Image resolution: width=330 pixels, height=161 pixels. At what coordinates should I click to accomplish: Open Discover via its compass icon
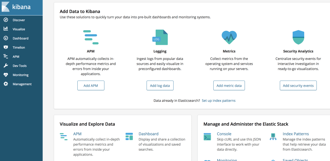pos(5,20)
